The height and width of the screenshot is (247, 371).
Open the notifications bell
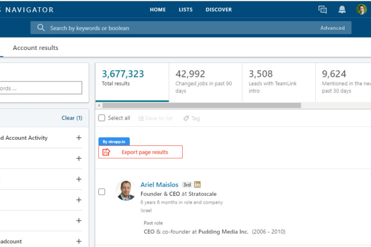click(342, 10)
